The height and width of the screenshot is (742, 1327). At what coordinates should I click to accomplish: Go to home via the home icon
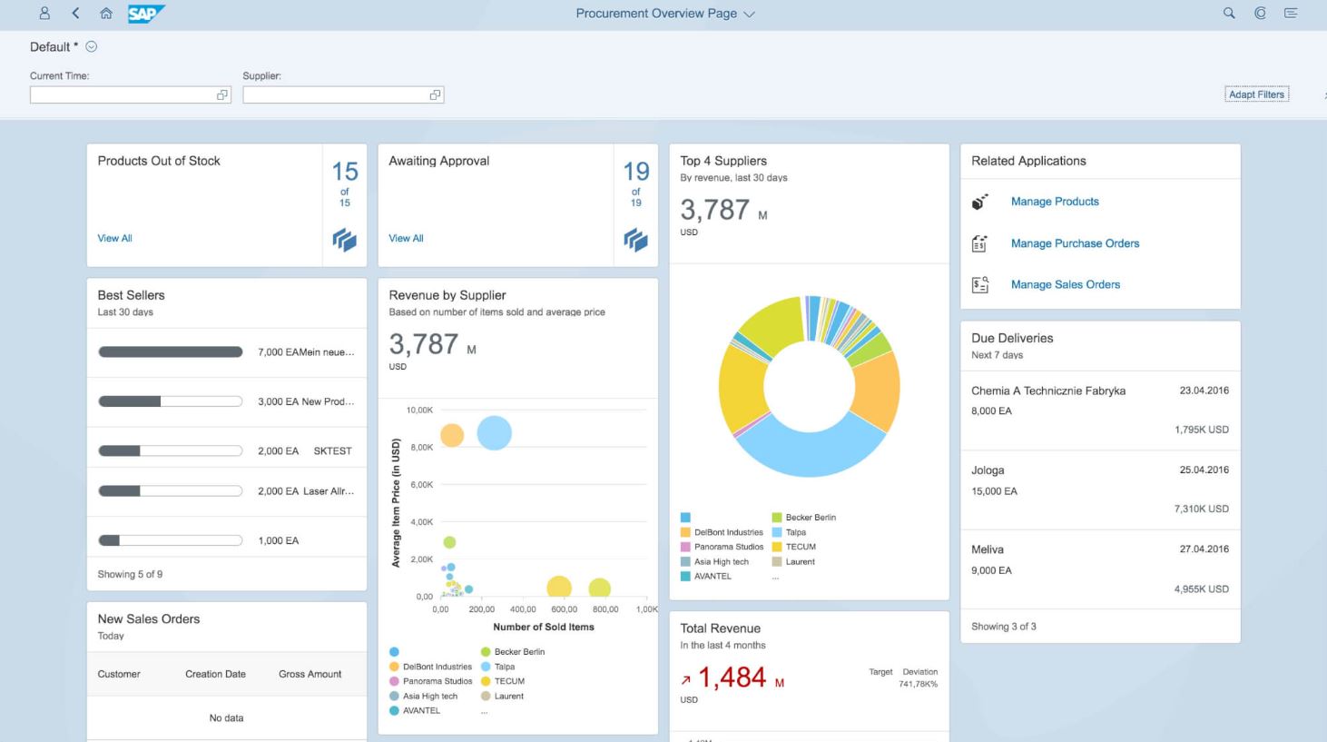pos(104,13)
